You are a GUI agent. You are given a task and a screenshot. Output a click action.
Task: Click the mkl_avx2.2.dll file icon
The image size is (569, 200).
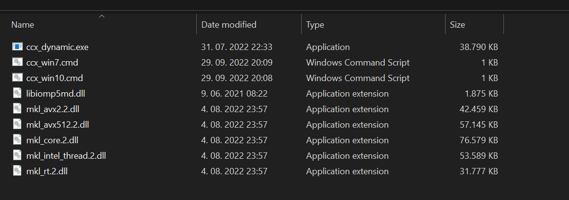pyautogui.click(x=17, y=109)
